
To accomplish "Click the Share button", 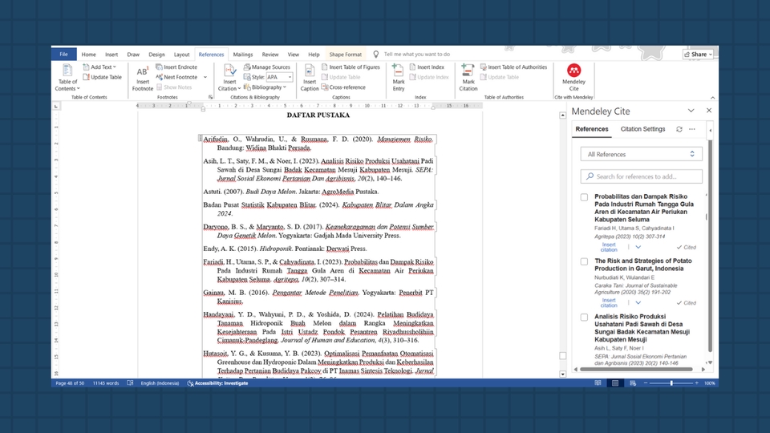I will tap(699, 55).
